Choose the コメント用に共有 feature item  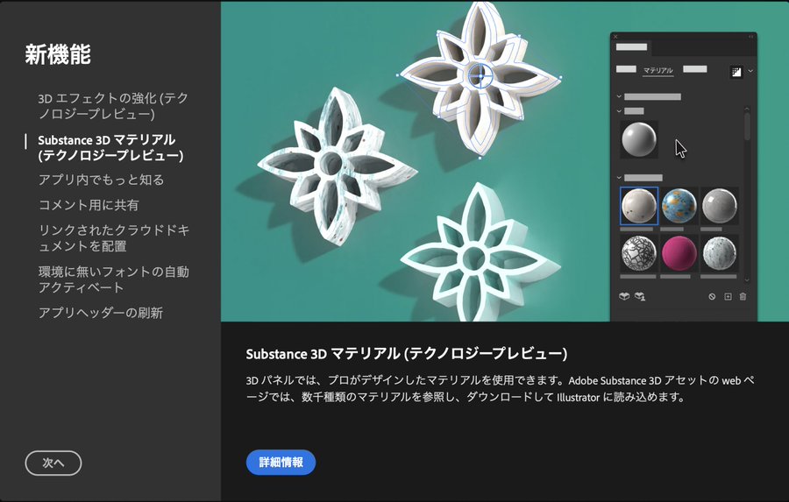click(x=89, y=205)
